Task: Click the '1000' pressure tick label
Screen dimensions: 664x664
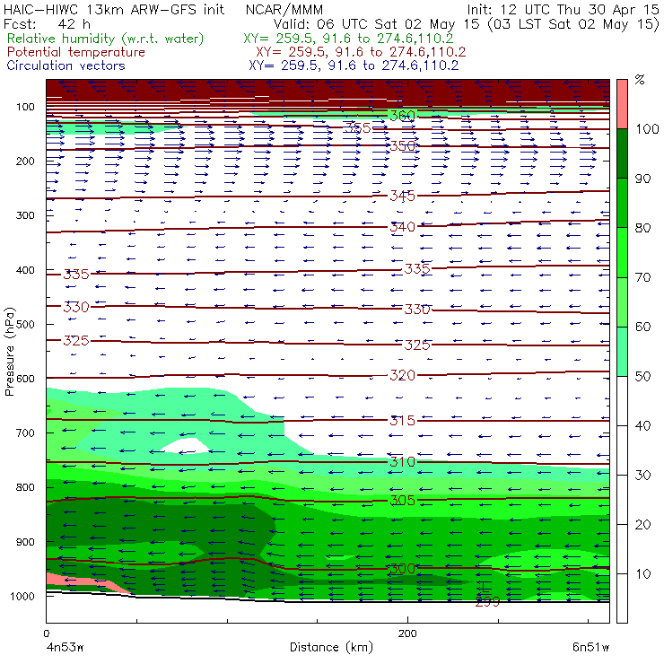Action: (22, 596)
